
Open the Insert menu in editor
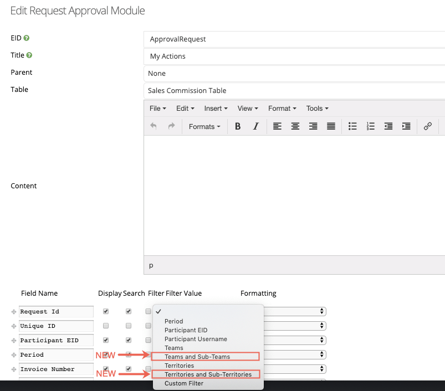[x=216, y=109]
